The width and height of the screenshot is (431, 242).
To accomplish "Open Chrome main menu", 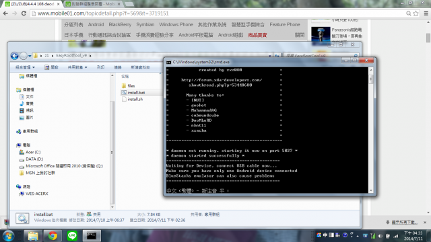I will [426, 13].
